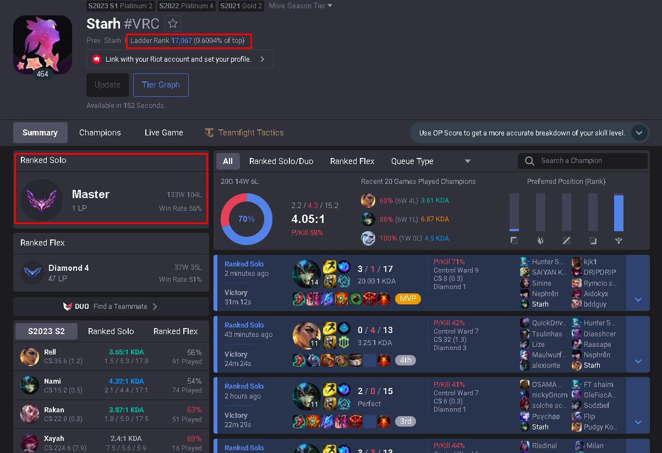
Task: Switch to the Summary tab
Action: coord(40,132)
